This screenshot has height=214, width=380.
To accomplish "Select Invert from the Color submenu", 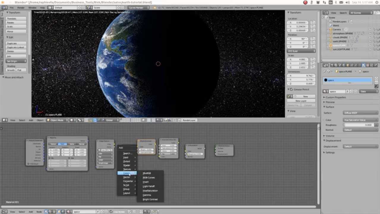I will point(146,182).
